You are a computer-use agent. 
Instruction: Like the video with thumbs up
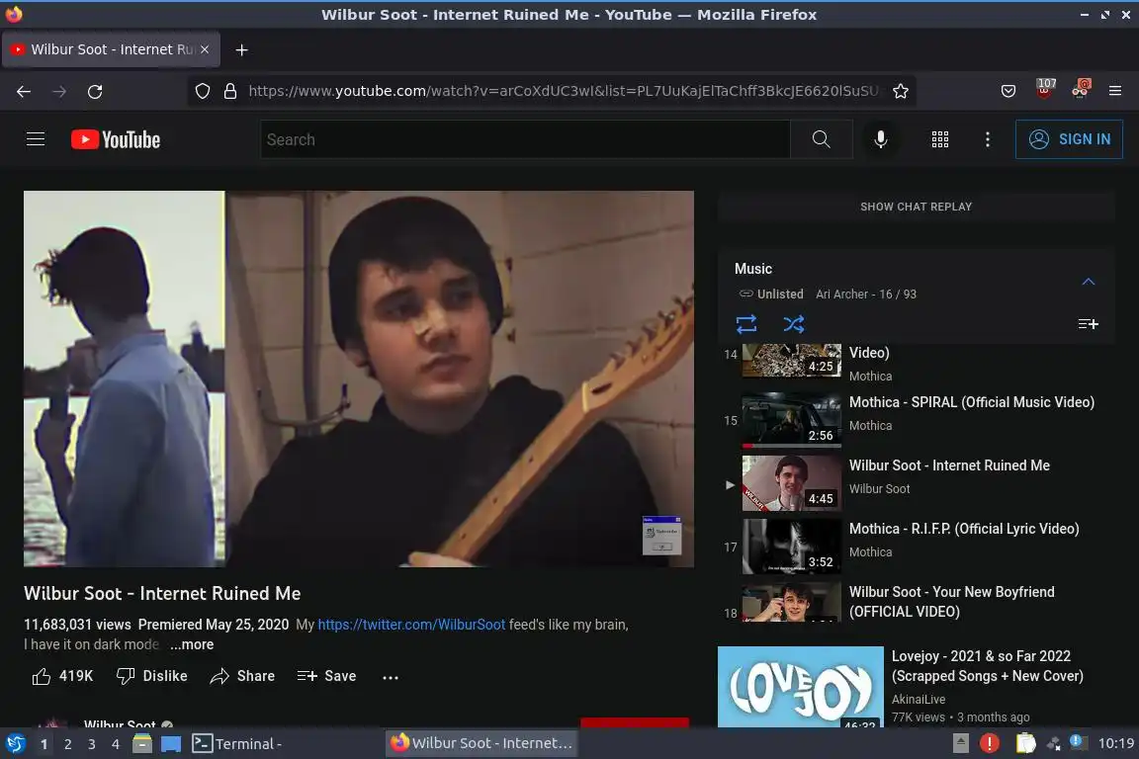pos(62,676)
